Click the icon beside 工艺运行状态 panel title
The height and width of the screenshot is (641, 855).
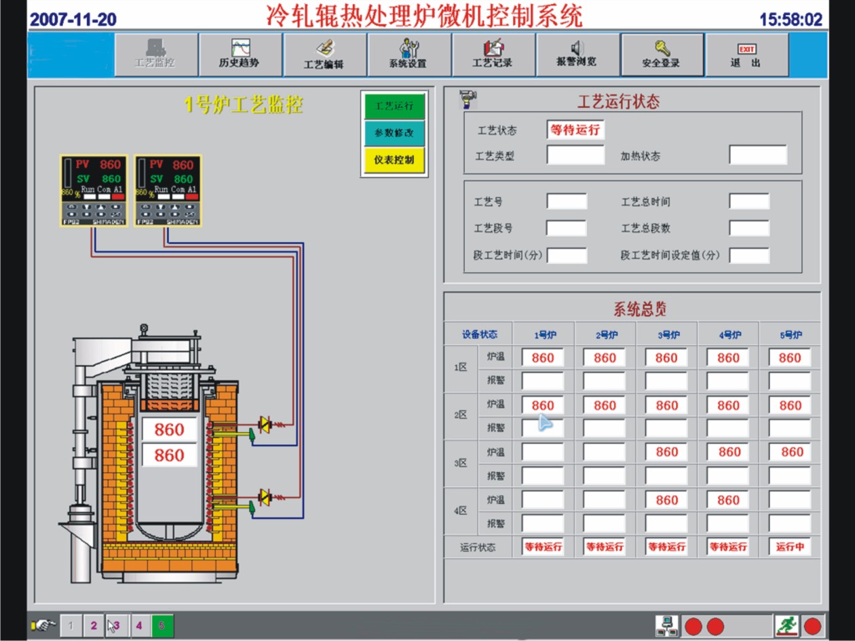(x=468, y=99)
